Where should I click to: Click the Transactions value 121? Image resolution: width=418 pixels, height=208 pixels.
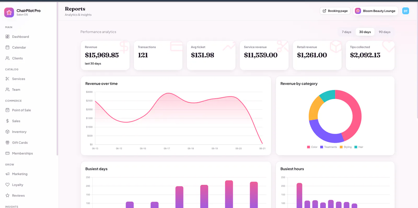(x=143, y=55)
